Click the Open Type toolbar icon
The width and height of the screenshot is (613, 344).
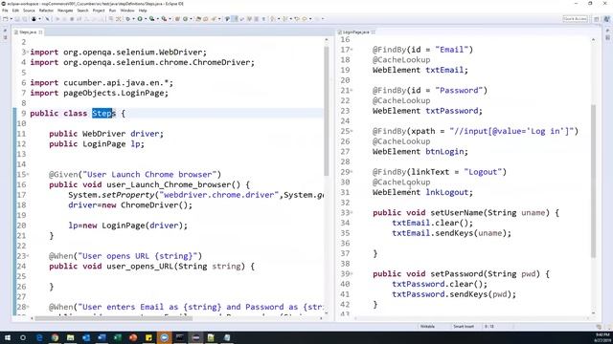tap(198, 19)
